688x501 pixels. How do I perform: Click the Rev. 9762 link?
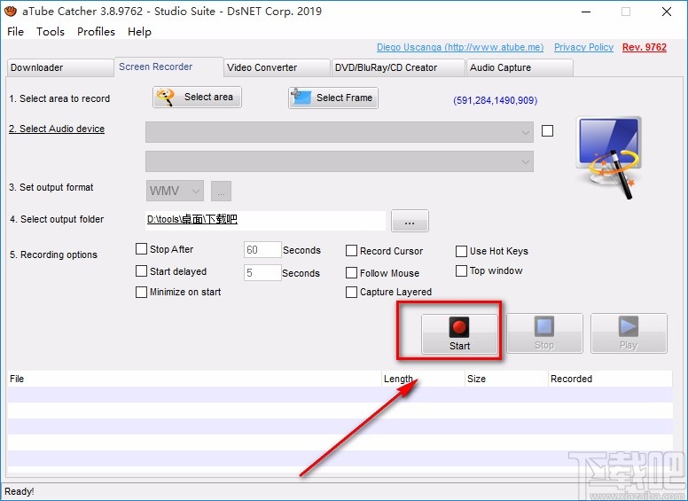tap(645, 47)
